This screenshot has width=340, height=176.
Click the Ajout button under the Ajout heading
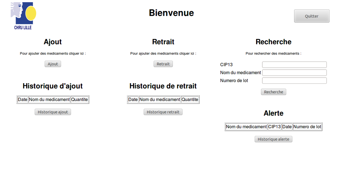pos(53,64)
